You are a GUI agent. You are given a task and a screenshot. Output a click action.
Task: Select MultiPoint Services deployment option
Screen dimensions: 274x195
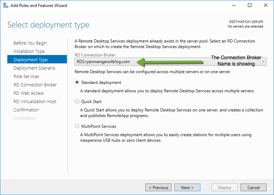click(x=77, y=126)
